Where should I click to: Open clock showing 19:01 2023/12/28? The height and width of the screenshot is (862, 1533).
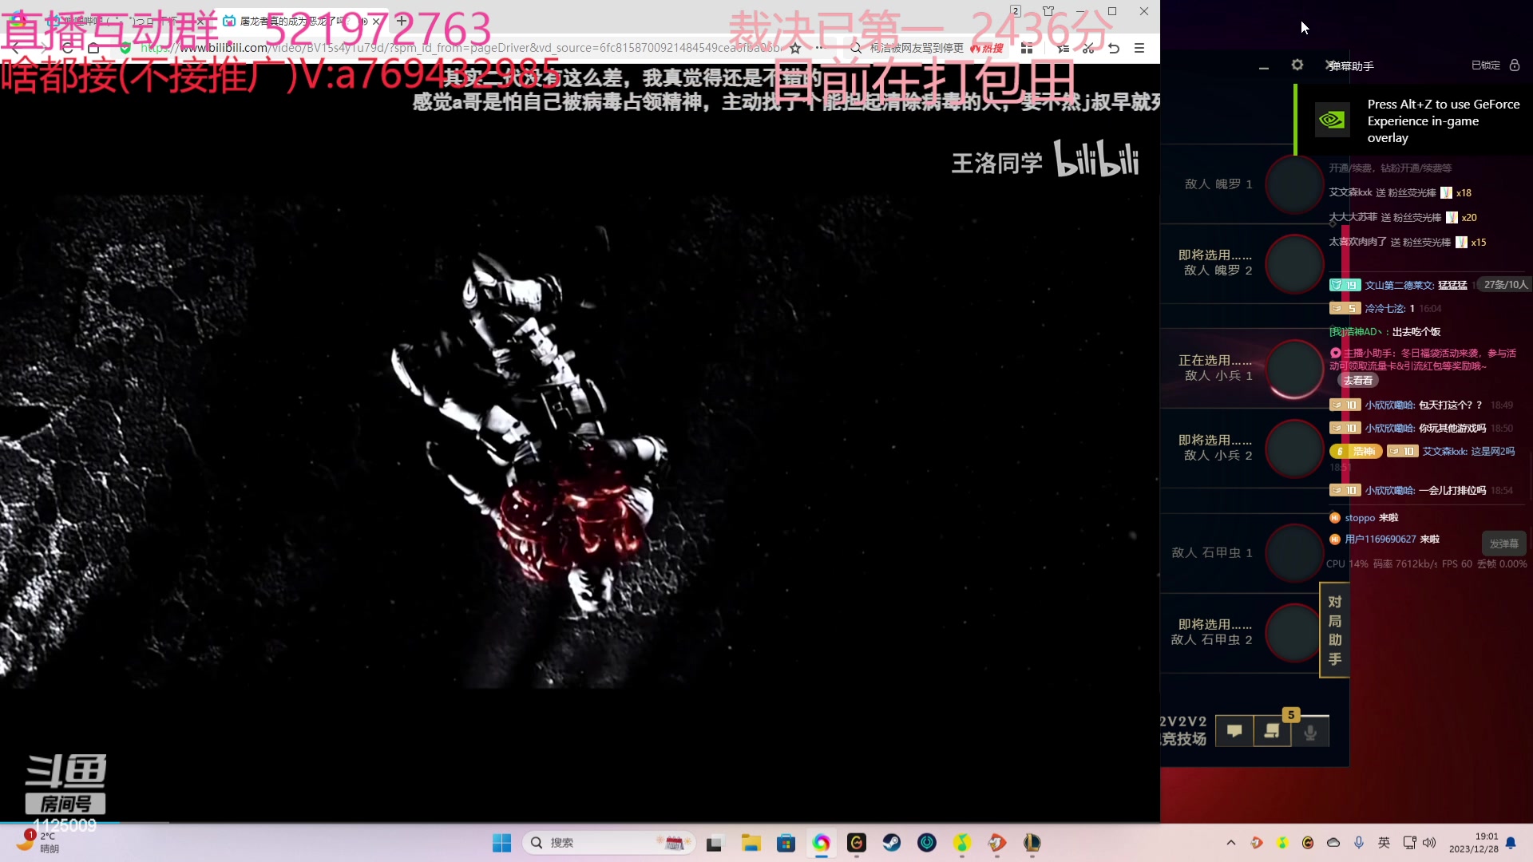(x=1474, y=843)
